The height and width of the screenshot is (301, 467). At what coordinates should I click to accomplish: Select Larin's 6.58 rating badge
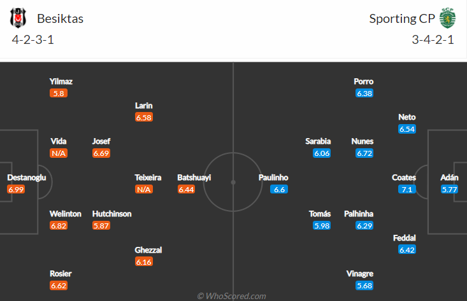click(x=144, y=118)
